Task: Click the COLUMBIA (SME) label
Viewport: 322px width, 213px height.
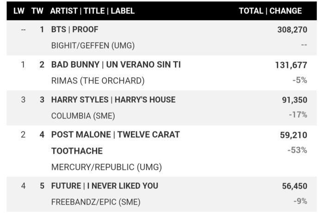Action: (x=83, y=116)
